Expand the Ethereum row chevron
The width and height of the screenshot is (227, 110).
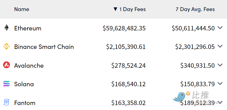coord(220,28)
